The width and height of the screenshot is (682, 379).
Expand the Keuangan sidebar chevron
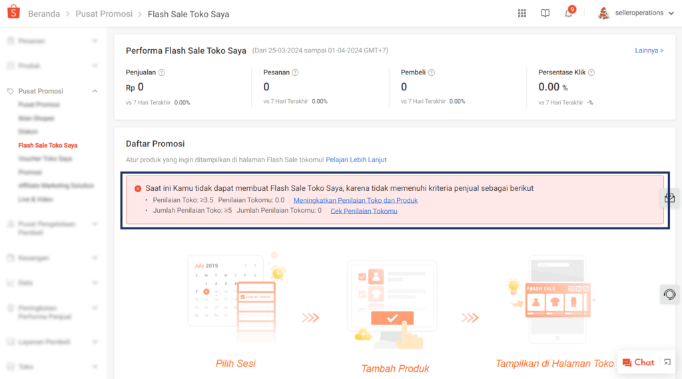pyautogui.click(x=95, y=258)
